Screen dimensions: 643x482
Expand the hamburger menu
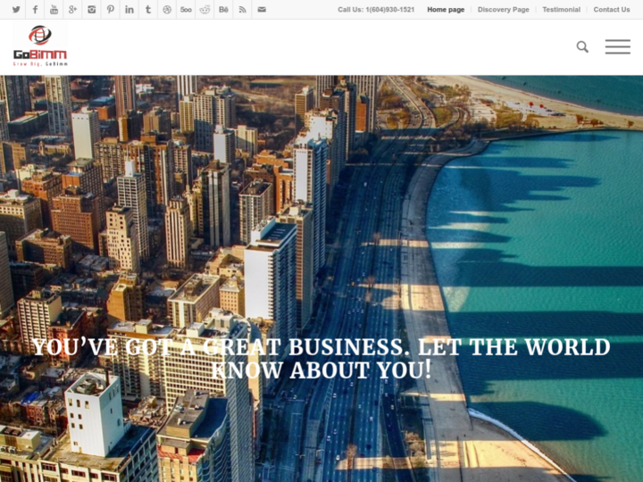point(617,47)
